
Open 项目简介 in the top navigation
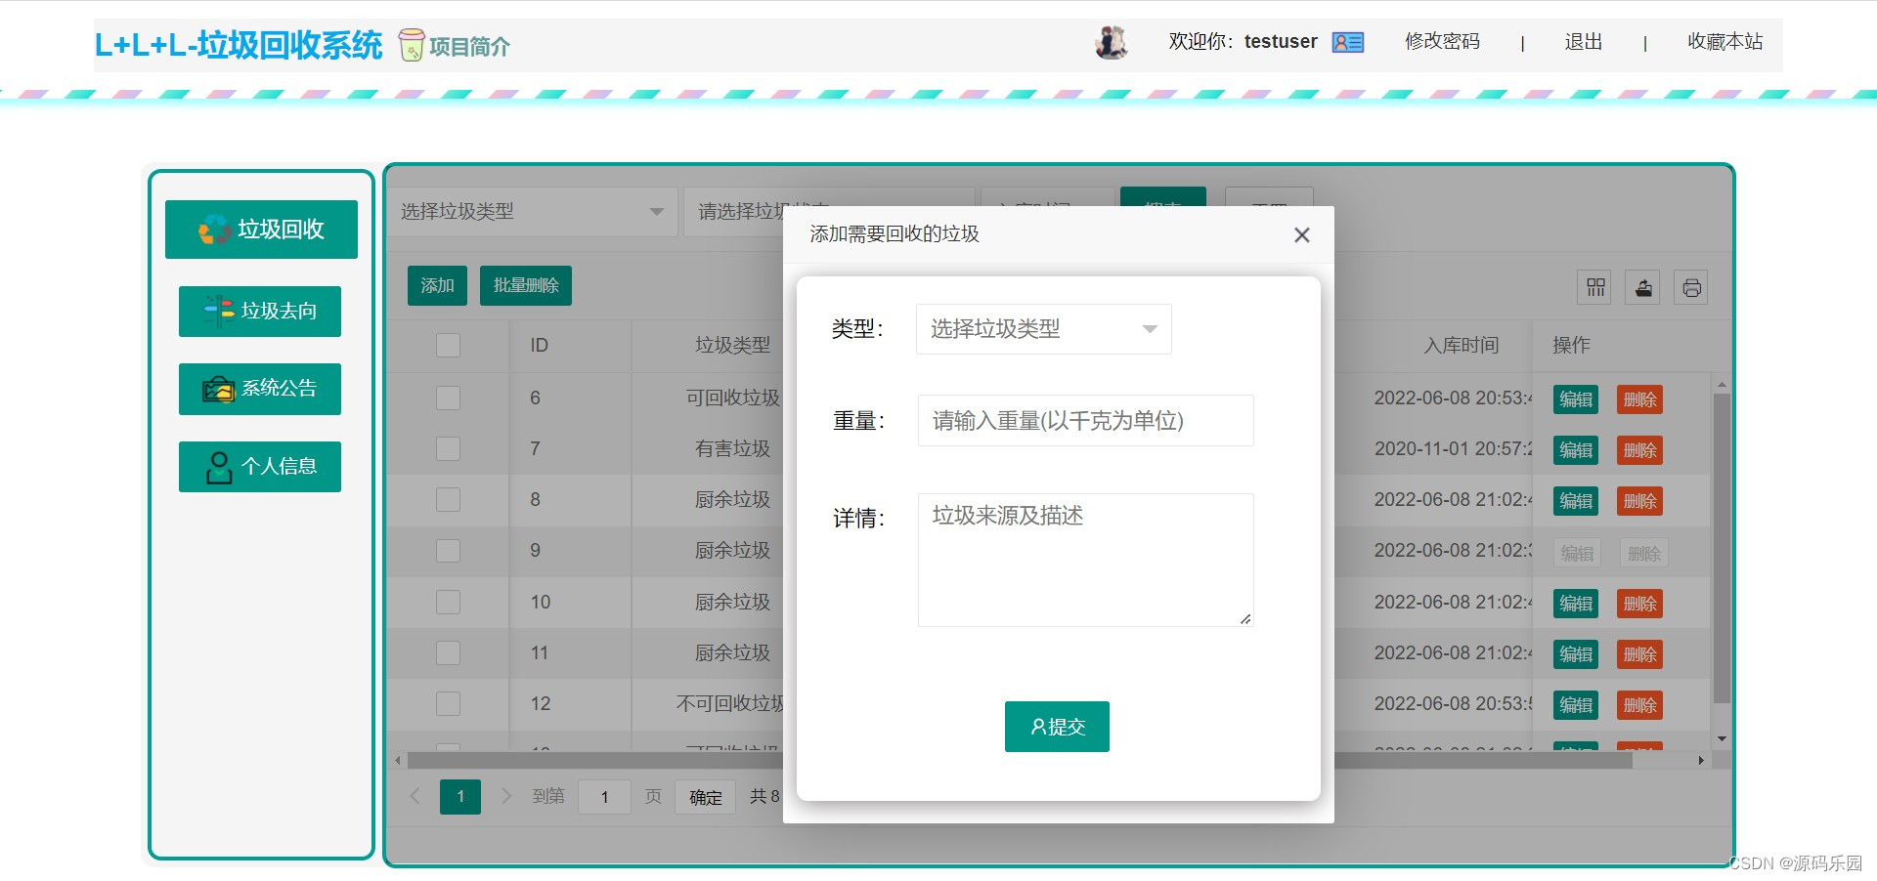[x=468, y=45]
